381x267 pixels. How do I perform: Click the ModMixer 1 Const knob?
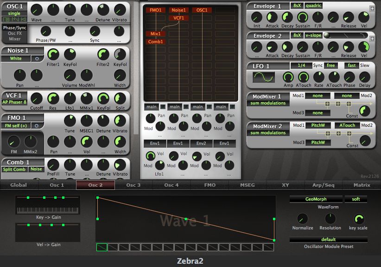pyautogui.click(x=365, y=111)
